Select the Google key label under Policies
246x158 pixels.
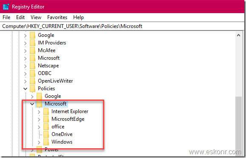(x=53, y=96)
